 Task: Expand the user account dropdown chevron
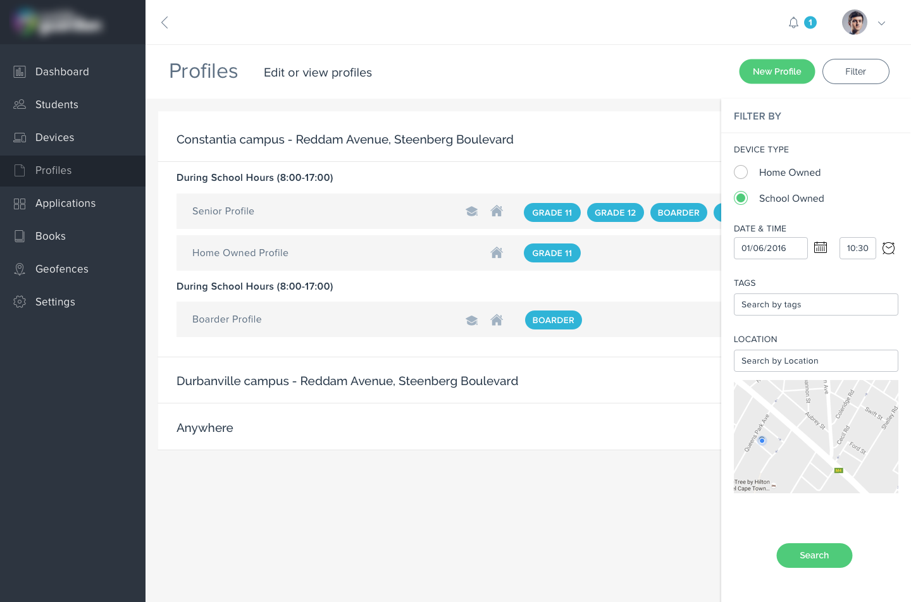tap(881, 23)
